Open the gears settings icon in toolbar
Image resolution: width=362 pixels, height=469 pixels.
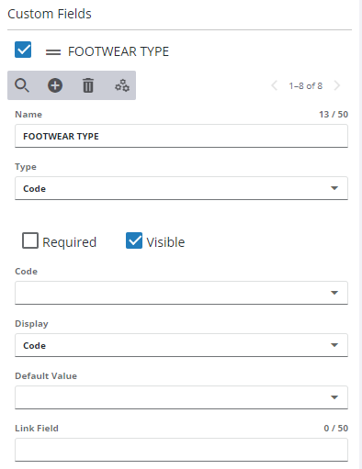(x=122, y=85)
